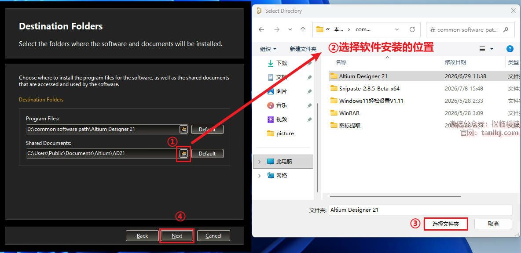The image size is (521, 253).
Task: Sort files by 修改日期 column
Action: (455, 62)
